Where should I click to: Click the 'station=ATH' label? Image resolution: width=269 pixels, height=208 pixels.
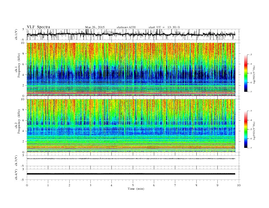(126, 27)
